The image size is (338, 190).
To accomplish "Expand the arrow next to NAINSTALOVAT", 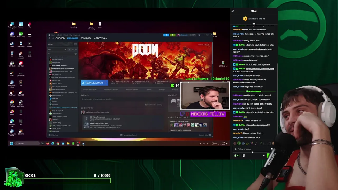I will pos(106,83).
